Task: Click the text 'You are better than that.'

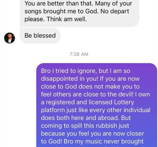Action: pos(57,4)
